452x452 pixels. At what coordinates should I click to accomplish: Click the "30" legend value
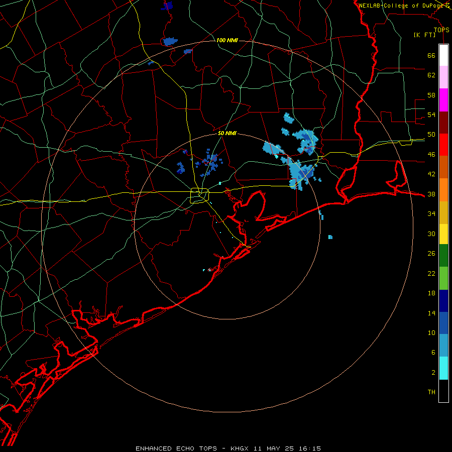tap(431, 234)
